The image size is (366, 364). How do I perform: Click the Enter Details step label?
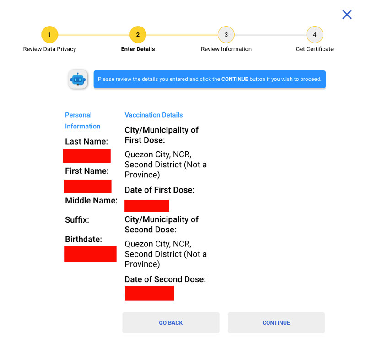[138, 48]
